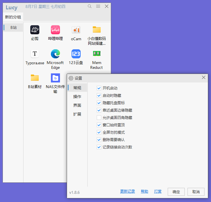Toggle 隐藏托盘图标 checkbox
This screenshot has width=211, height=202.
tap(99, 103)
